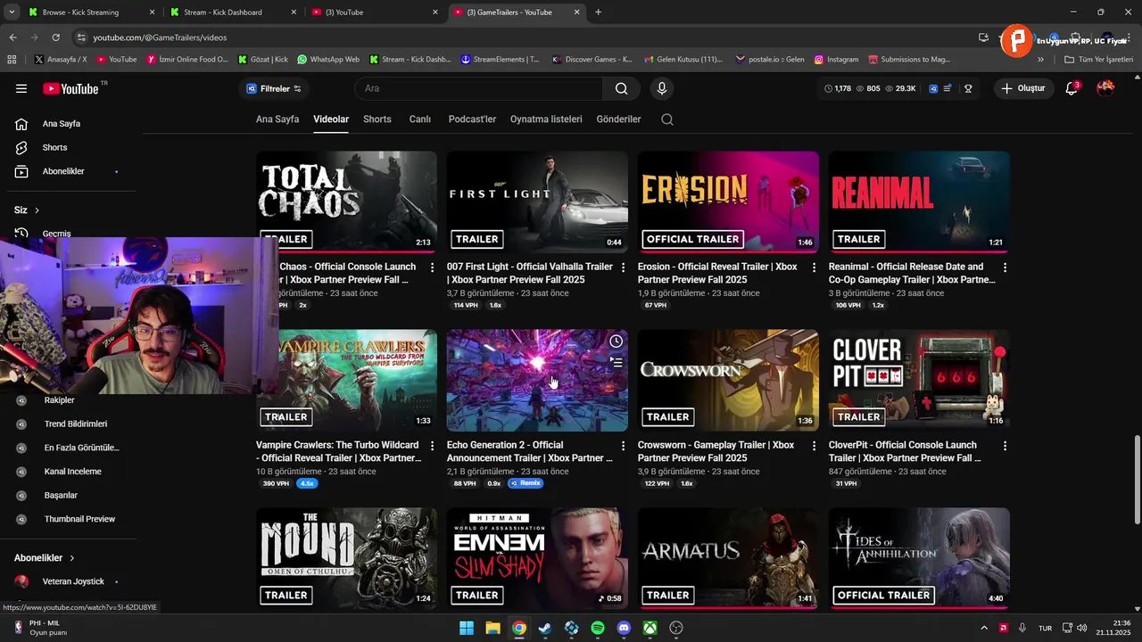Open the notifications bell

click(x=1072, y=88)
